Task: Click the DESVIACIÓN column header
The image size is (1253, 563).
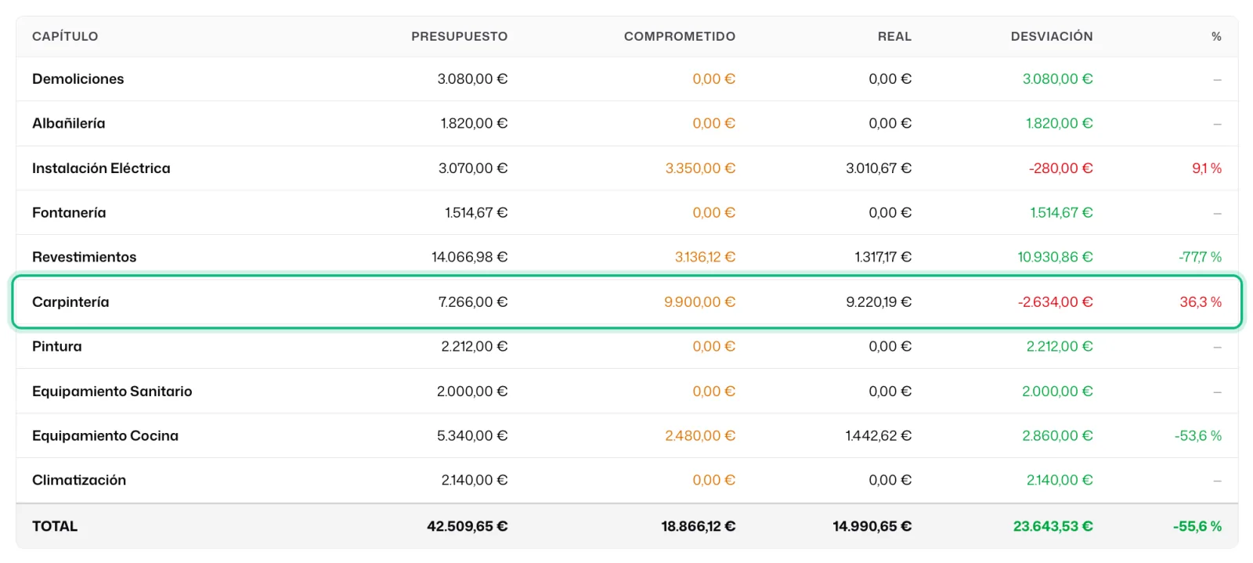Action: pyautogui.click(x=1051, y=36)
